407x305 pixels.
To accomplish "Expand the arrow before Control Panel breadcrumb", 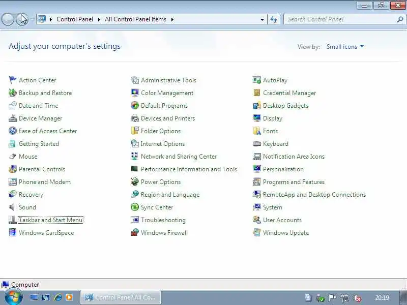I will (51, 19).
